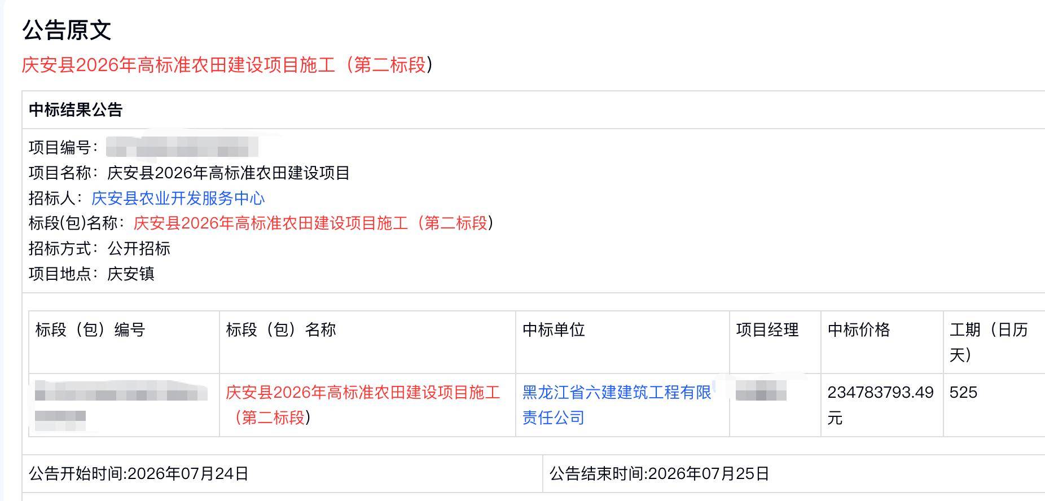Click the red 标段(包)名称 section link

pos(314,223)
